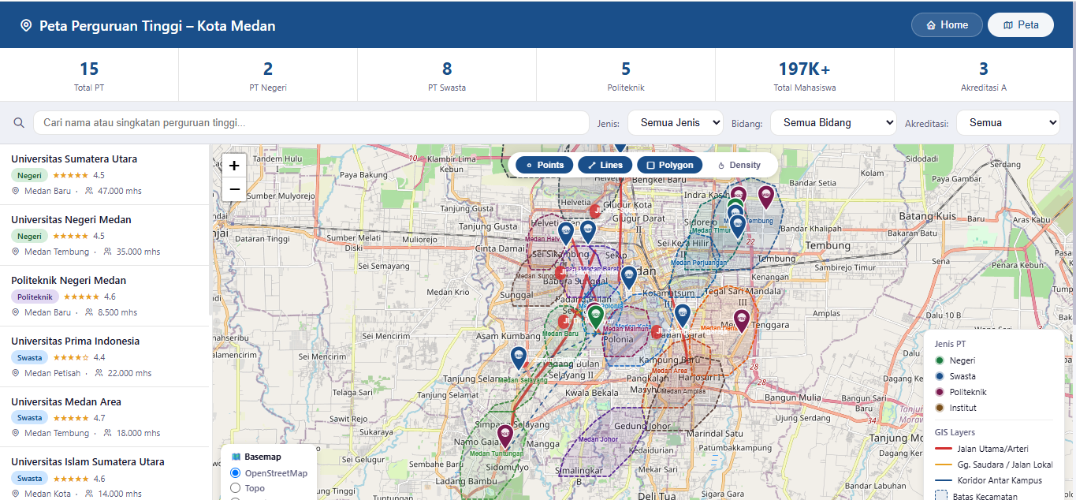
Task: Click the Medan Johor district label
Action: click(598, 439)
